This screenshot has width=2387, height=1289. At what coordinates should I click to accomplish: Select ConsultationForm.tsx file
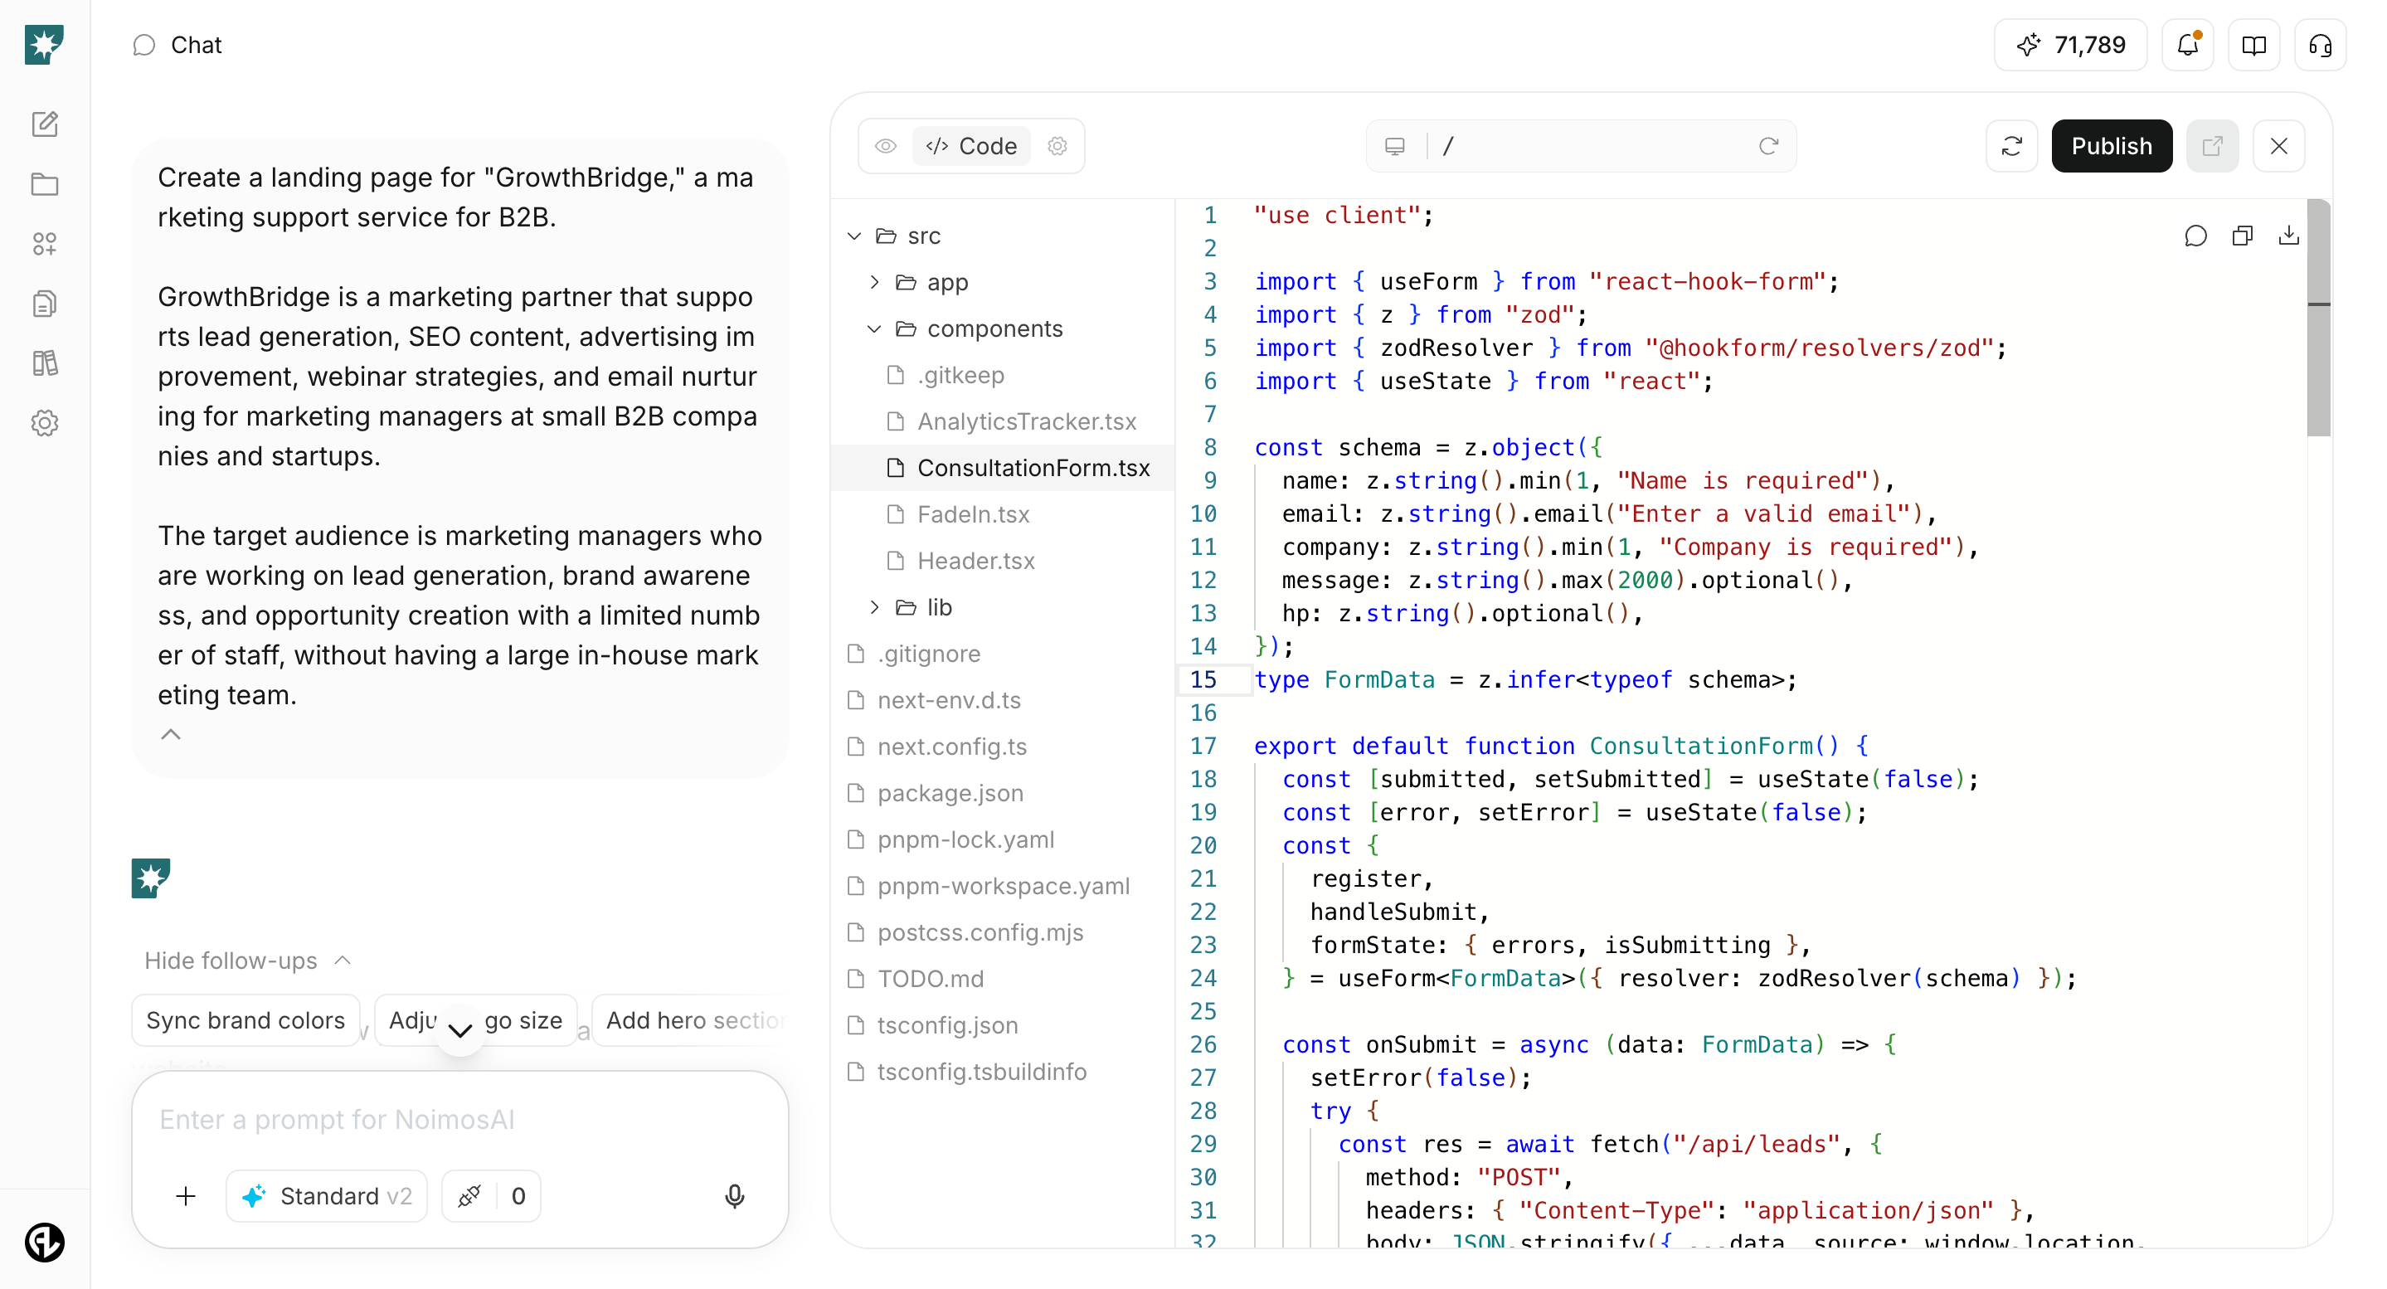pyautogui.click(x=1003, y=468)
